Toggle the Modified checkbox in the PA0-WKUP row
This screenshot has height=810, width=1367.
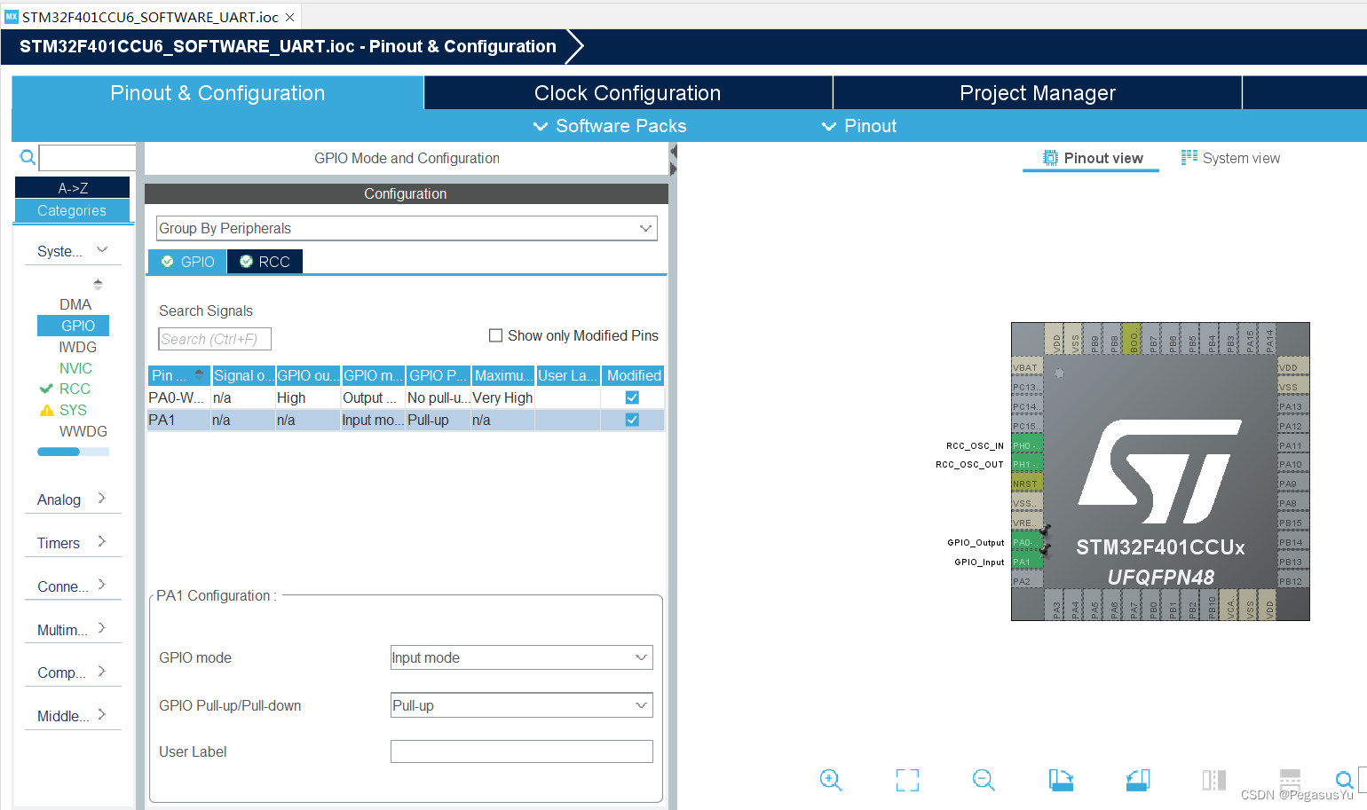tap(632, 397)
